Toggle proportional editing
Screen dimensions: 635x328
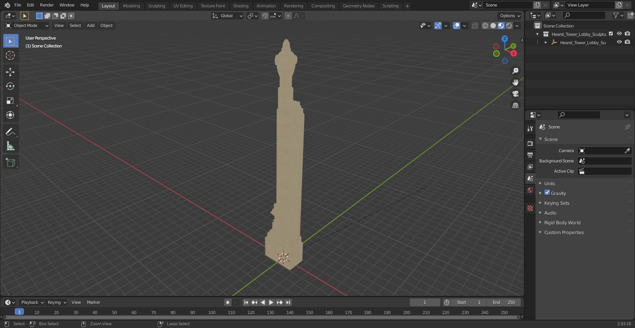click(288, 16)
